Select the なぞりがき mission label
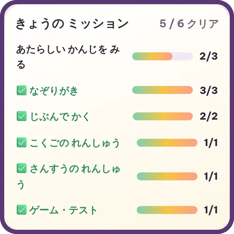The width and height of the screenshot is (234, 234). click(54, 91)
